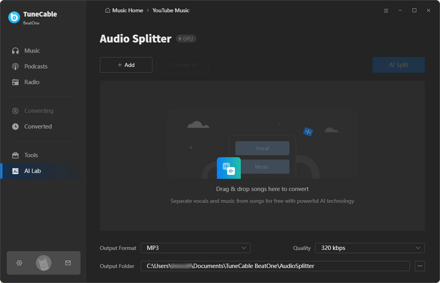Screen dimensions: 440x283
Task: Click the Add button
Action: pos(126,65)
